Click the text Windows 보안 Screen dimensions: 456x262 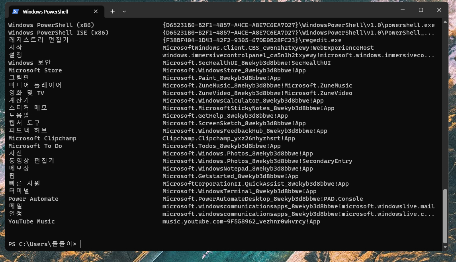pos(29,63)
